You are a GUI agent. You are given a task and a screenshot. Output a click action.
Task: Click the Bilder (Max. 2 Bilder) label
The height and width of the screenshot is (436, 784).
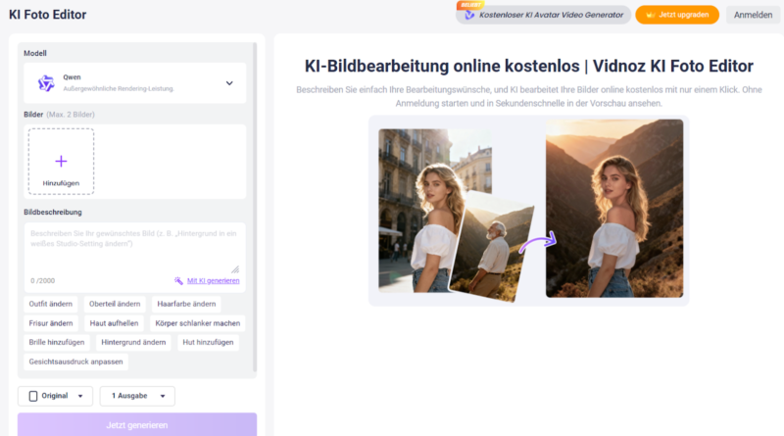tap(59, 115)
